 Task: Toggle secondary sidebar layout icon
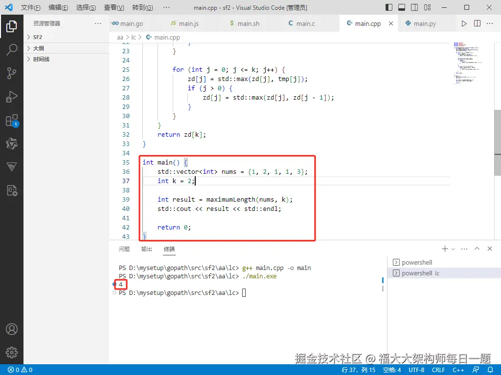point(414,7)
